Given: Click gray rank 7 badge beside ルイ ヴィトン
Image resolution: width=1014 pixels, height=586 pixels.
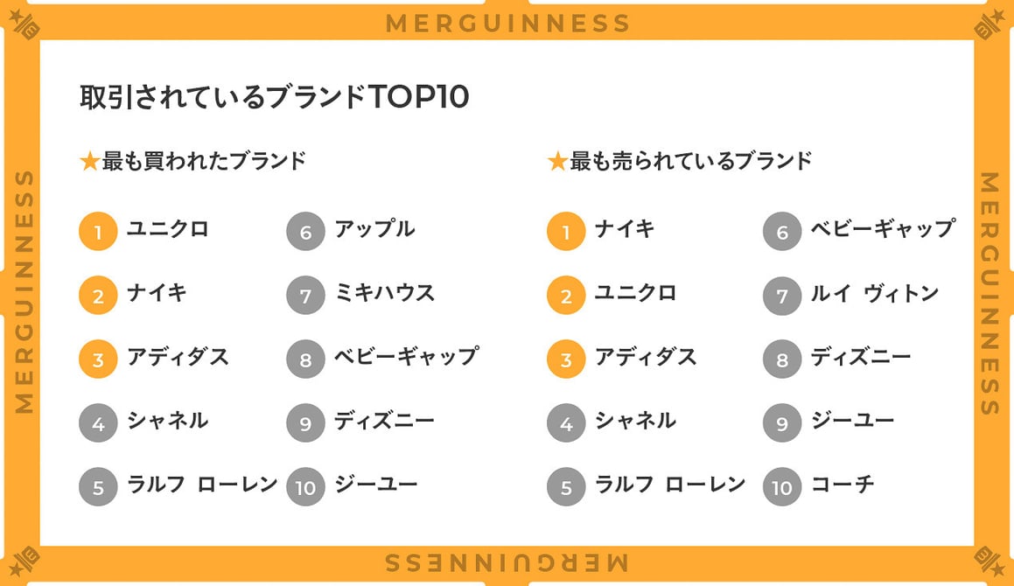Looking at the screenshot, I should 782,295.
